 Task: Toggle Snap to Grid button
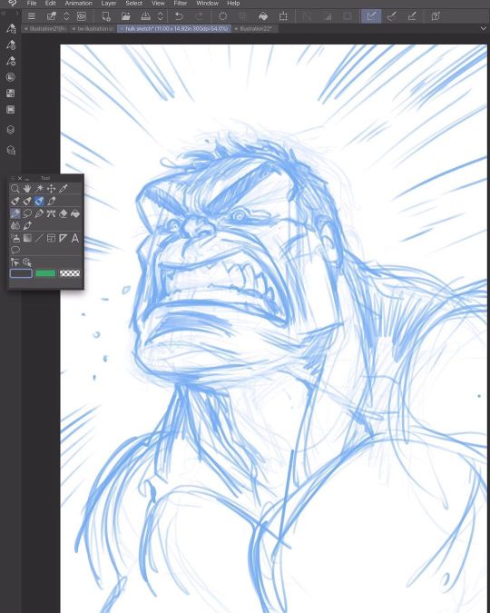412,16
